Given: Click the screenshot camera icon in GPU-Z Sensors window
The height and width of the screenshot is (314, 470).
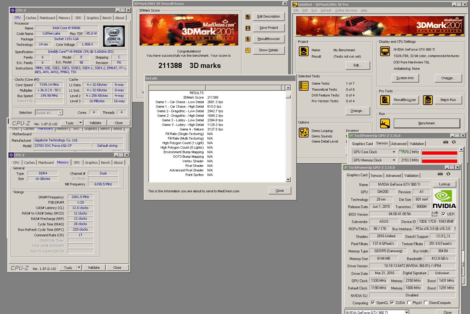Looking at the screenshot, I should [445, 142].
